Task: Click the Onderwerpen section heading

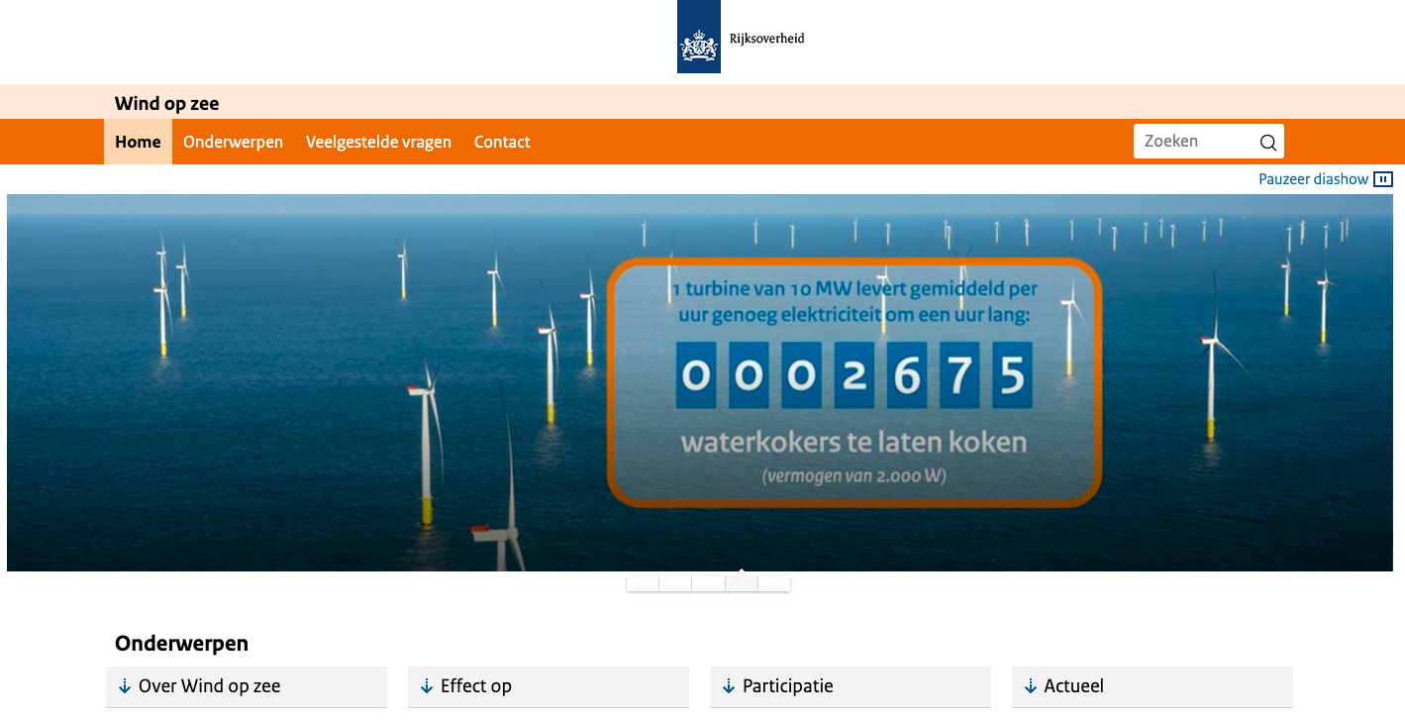Action: pos(181,644)
